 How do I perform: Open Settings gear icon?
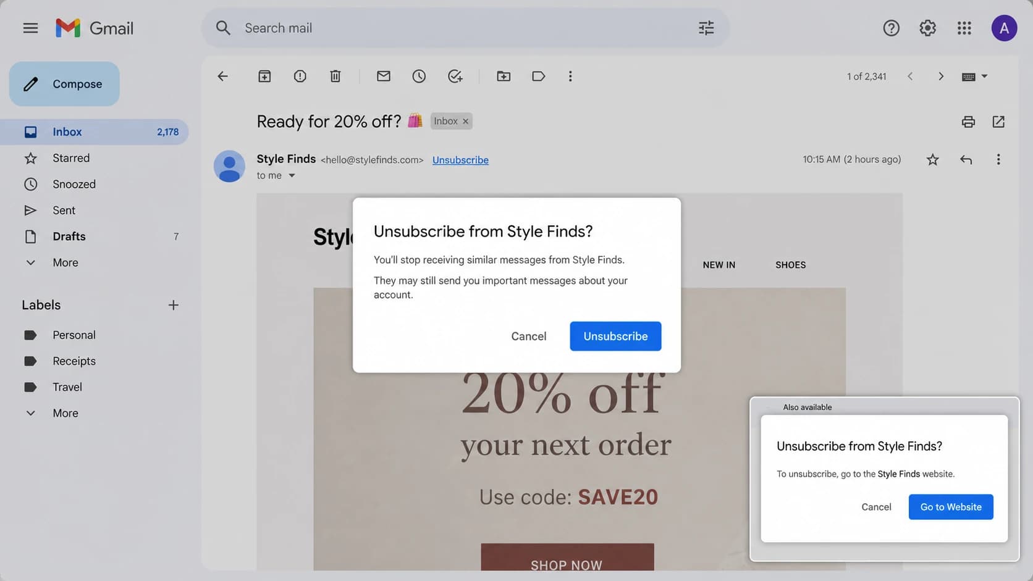(927, 28)
